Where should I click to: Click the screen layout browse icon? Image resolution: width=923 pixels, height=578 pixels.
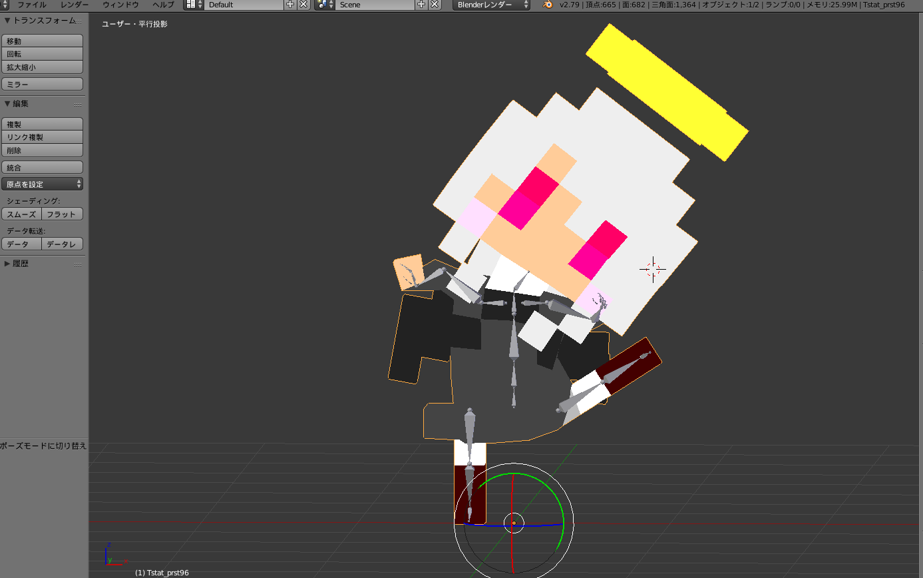(193, 5)
